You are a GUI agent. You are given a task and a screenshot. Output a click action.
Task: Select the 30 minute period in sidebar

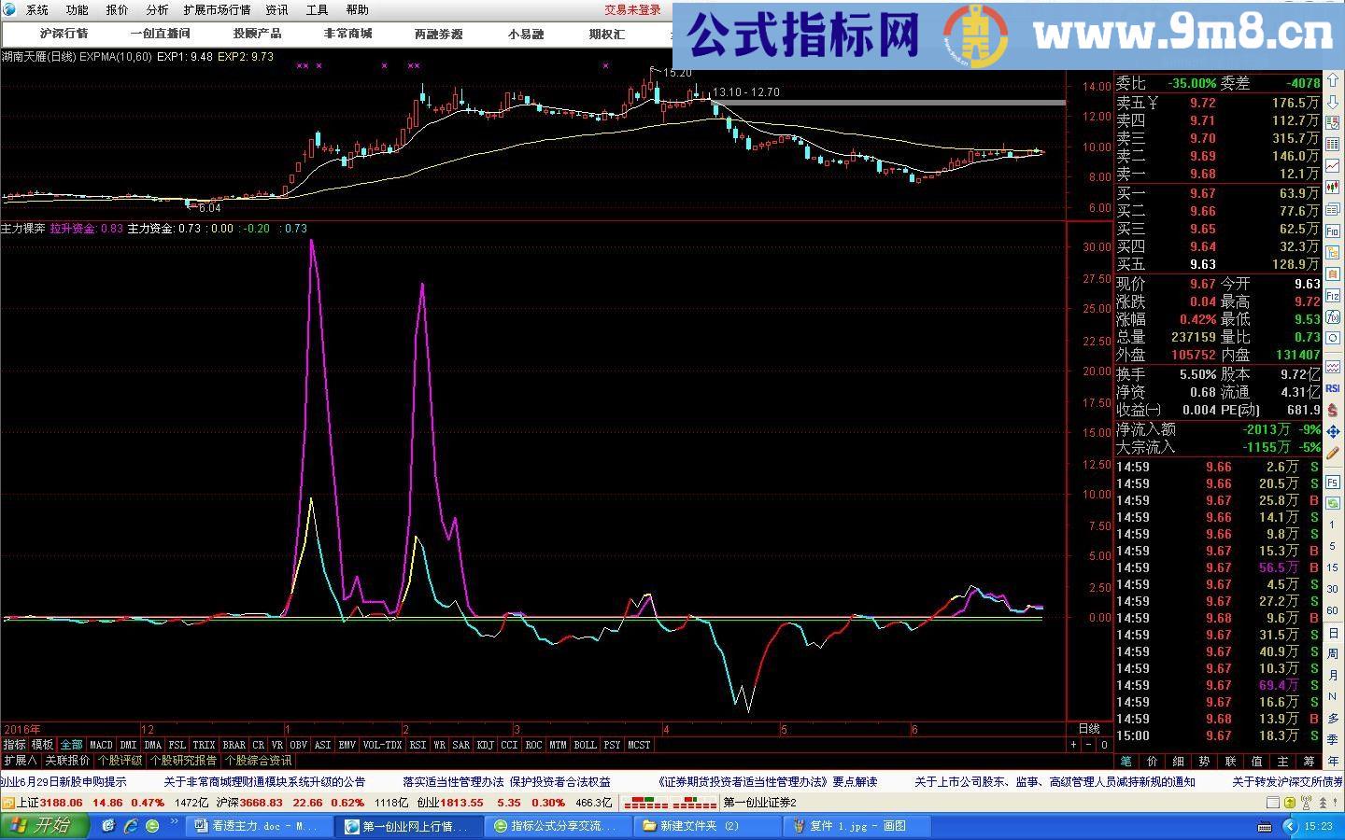(x=1333, y=588)
